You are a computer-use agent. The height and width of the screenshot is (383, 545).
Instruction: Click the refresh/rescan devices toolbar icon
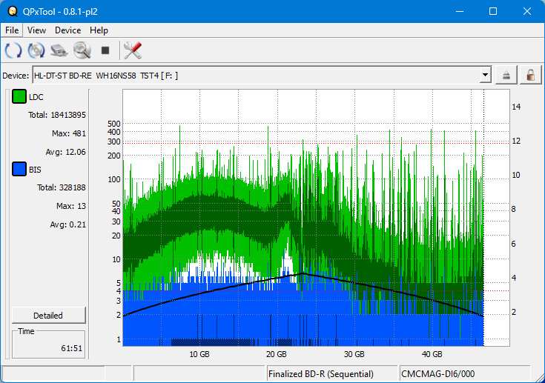[13, 50]
